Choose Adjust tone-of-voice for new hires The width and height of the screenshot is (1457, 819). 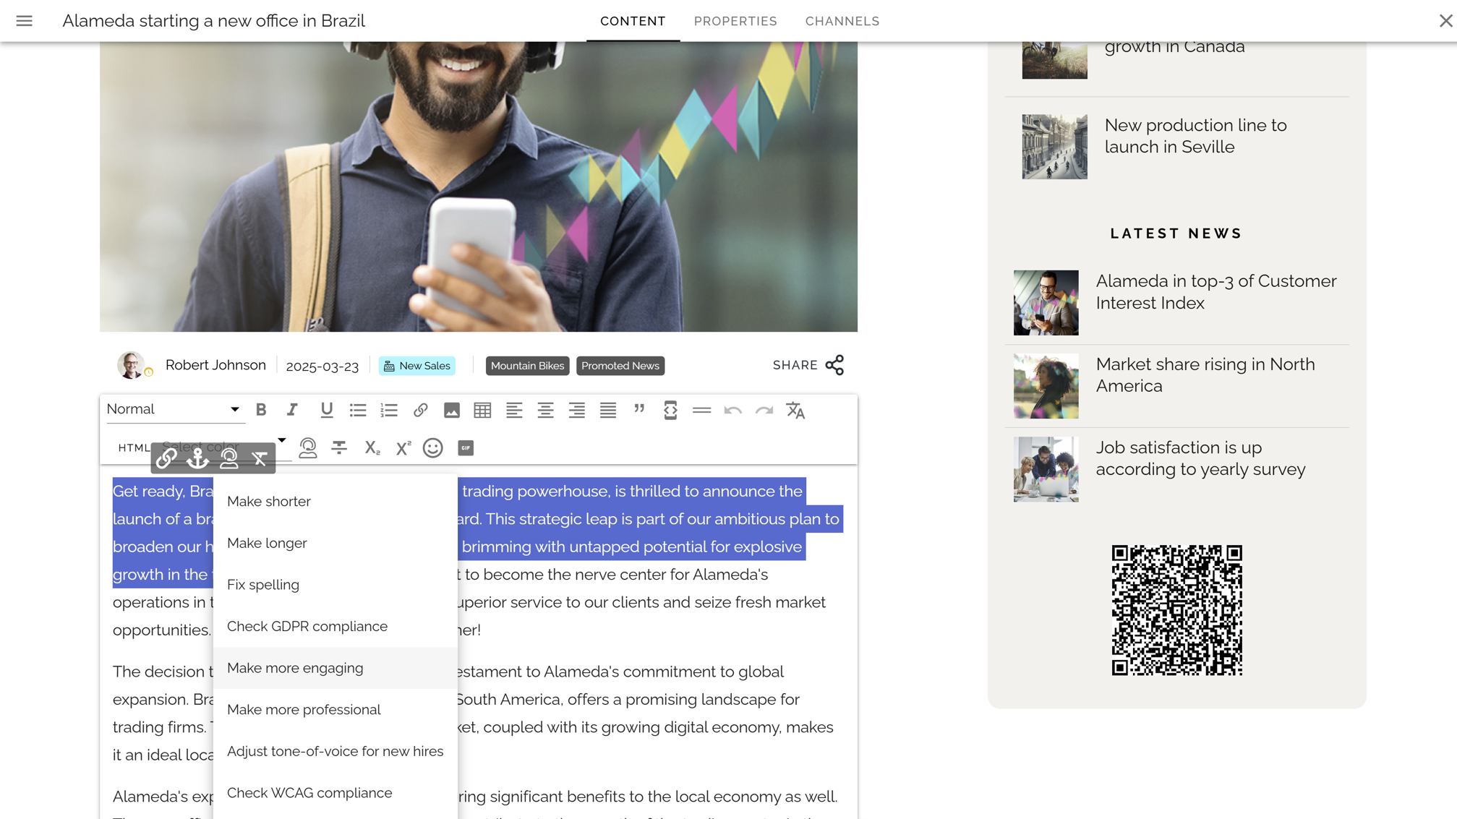336,751
